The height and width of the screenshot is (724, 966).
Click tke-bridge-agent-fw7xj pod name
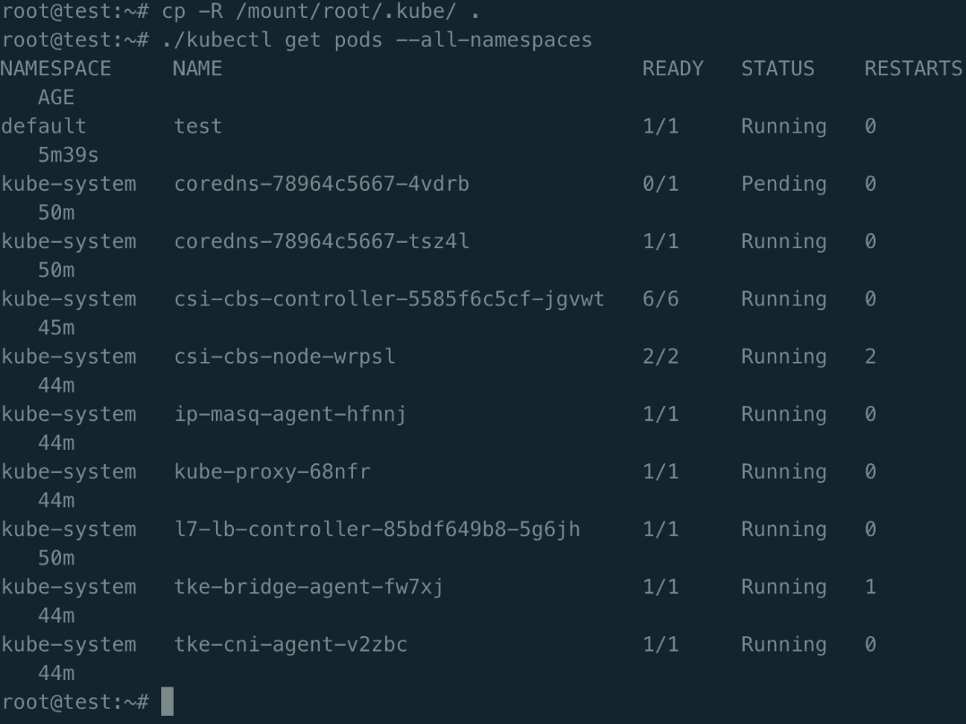pos(308,587)
